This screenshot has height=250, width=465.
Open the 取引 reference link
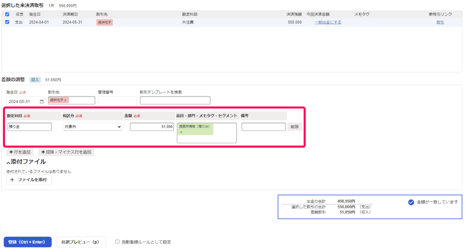click(x=440, y=22)
